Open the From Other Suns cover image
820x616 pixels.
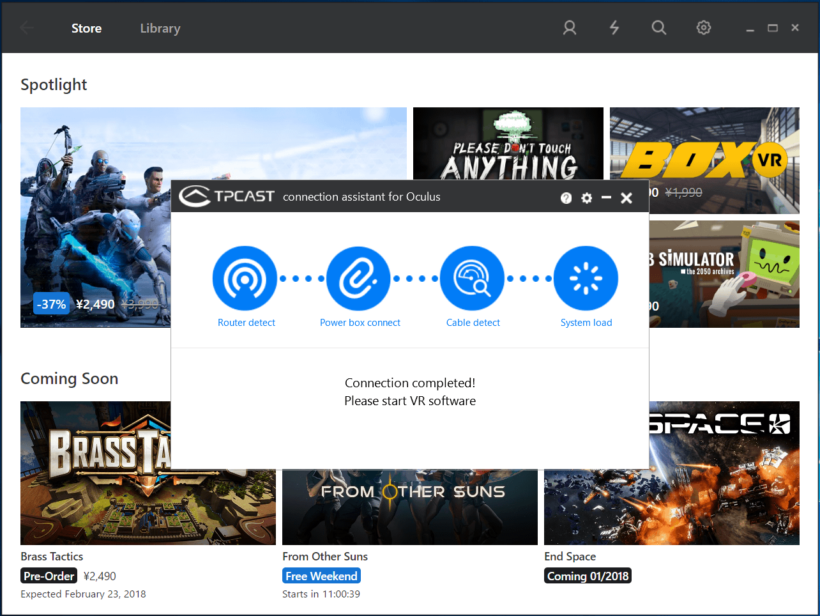(x=410, y=507)
